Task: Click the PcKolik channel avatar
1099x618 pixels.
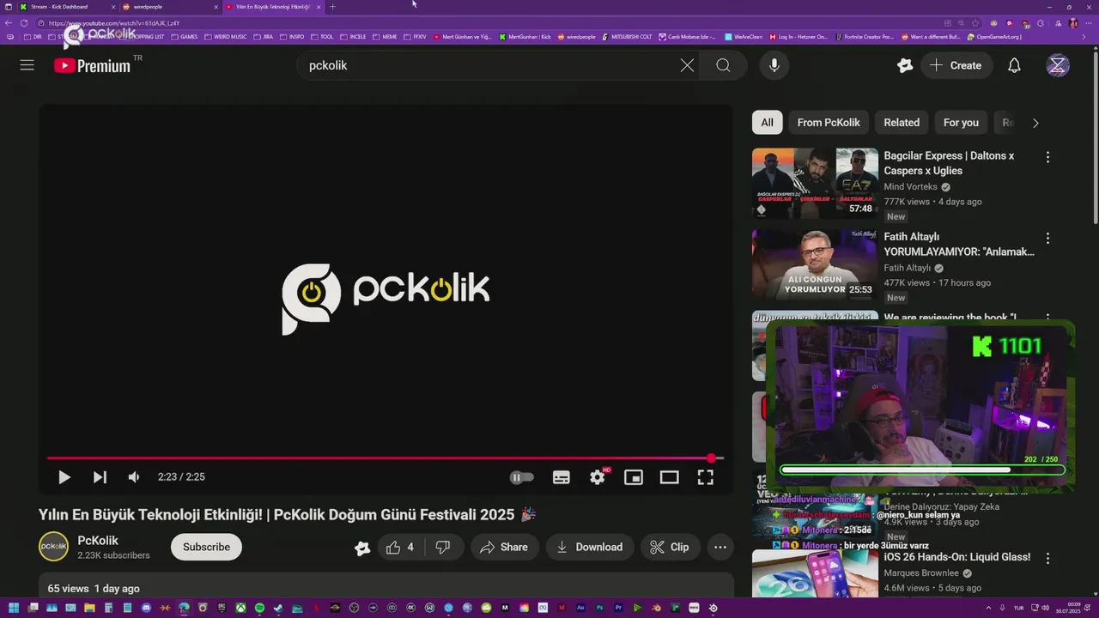Action: (53, 547)
